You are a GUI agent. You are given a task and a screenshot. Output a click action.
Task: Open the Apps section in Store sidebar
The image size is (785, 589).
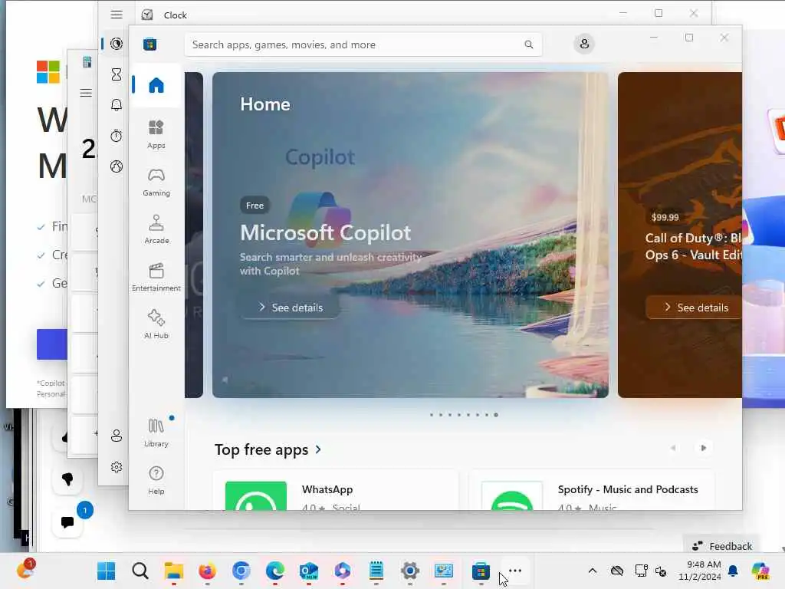point(156,133)
